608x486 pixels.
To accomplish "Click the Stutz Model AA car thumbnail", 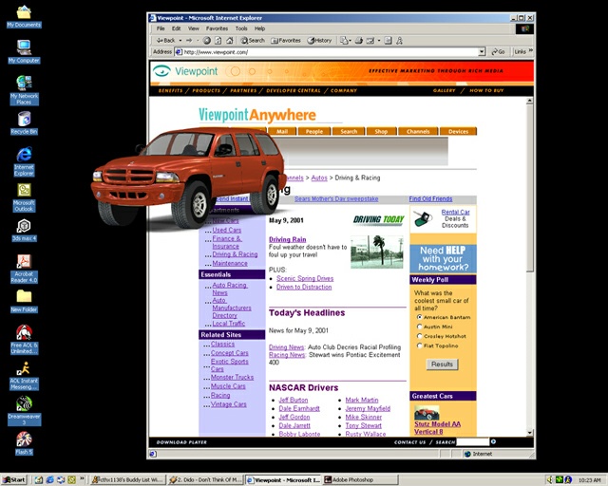I will [427, 412].
